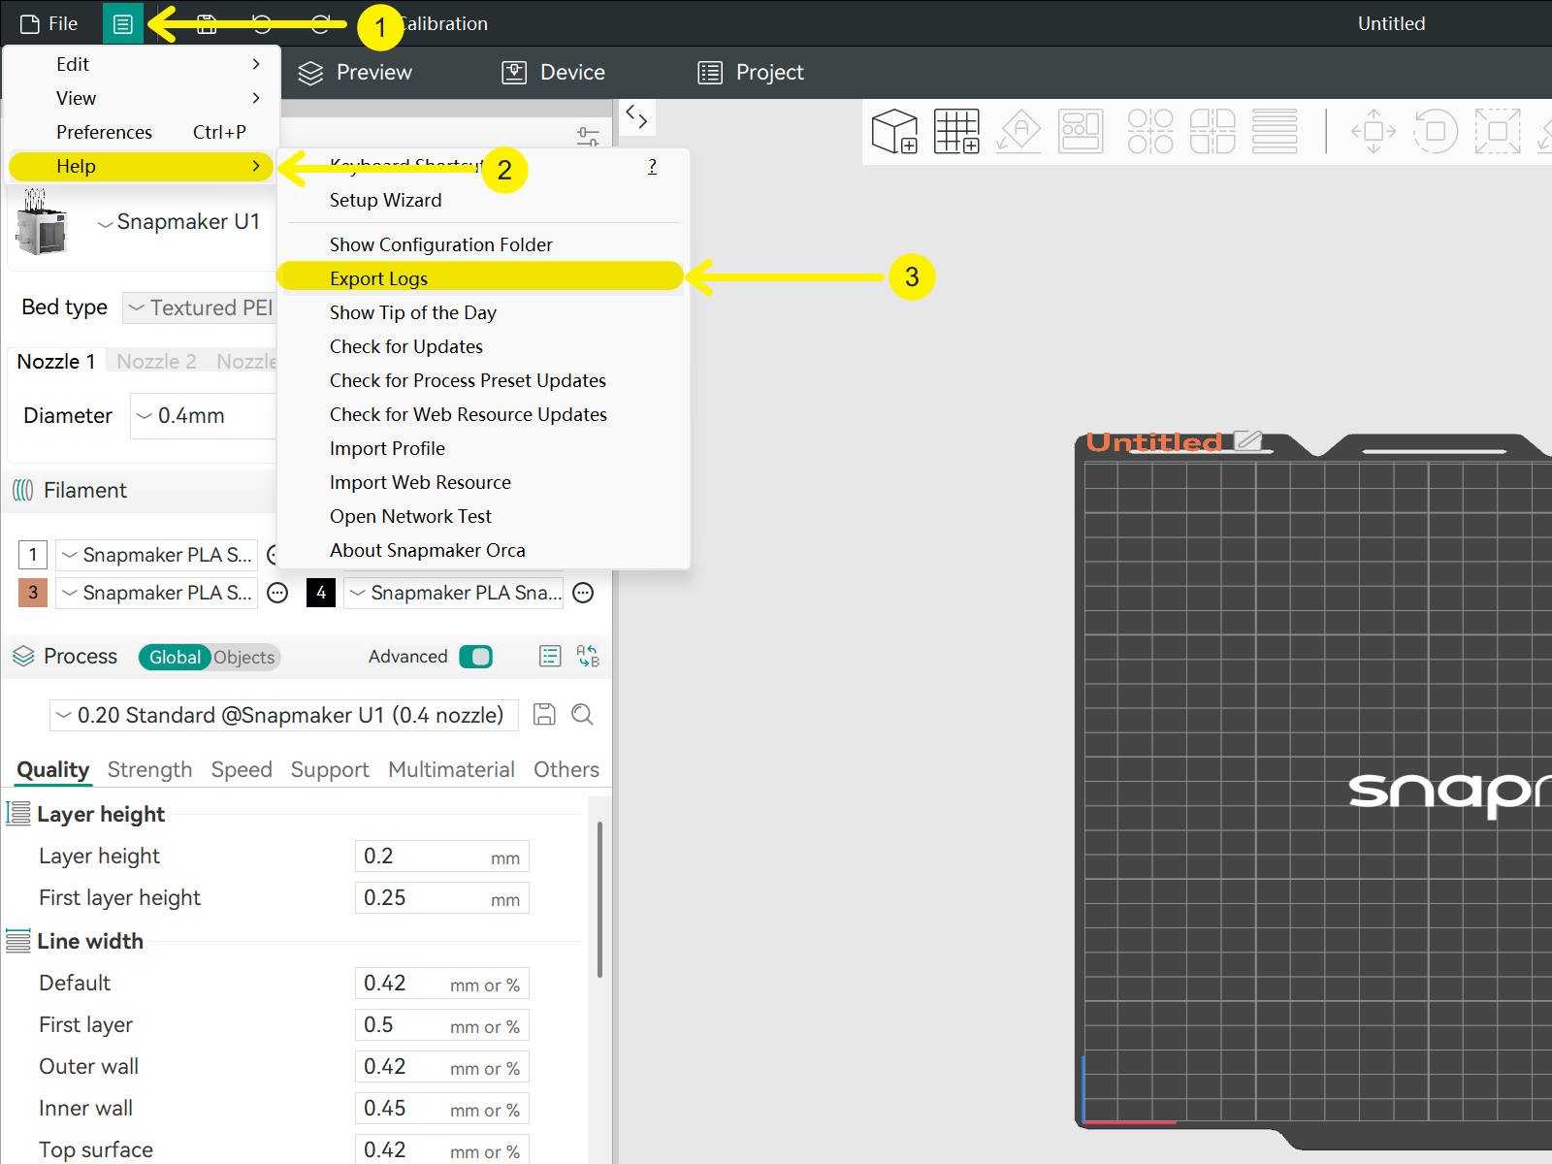
Task: Click the Arrange all objects icon
Action: 1081,131
